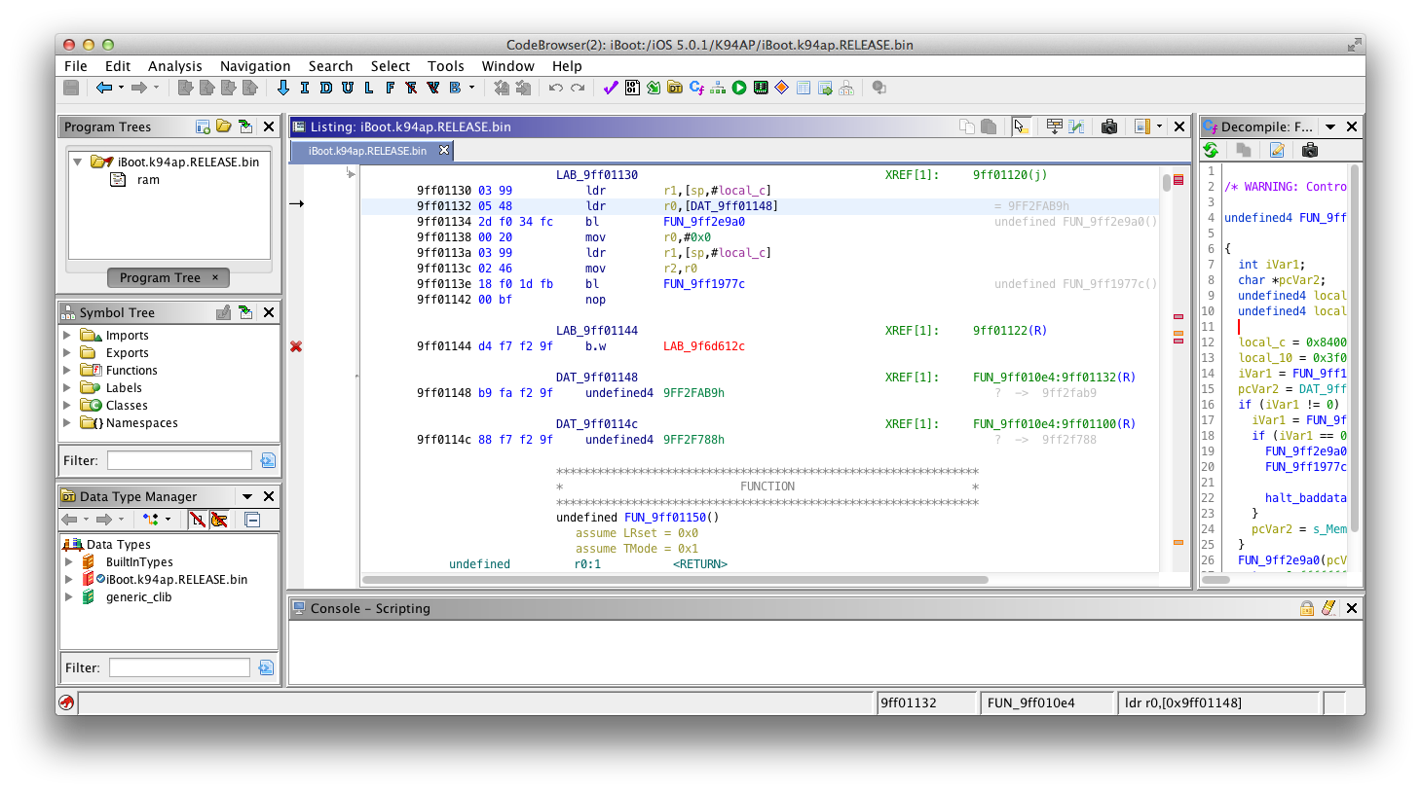Open the Analysis menu

click(x=175, y=66)
